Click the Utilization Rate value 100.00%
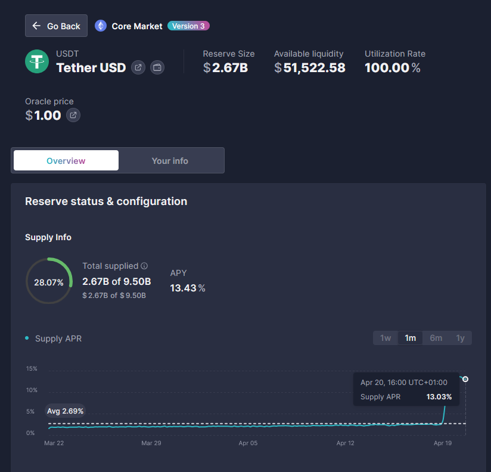Viewport: 491px width, 472px height. pyautogui.click(x=393, y=68)
